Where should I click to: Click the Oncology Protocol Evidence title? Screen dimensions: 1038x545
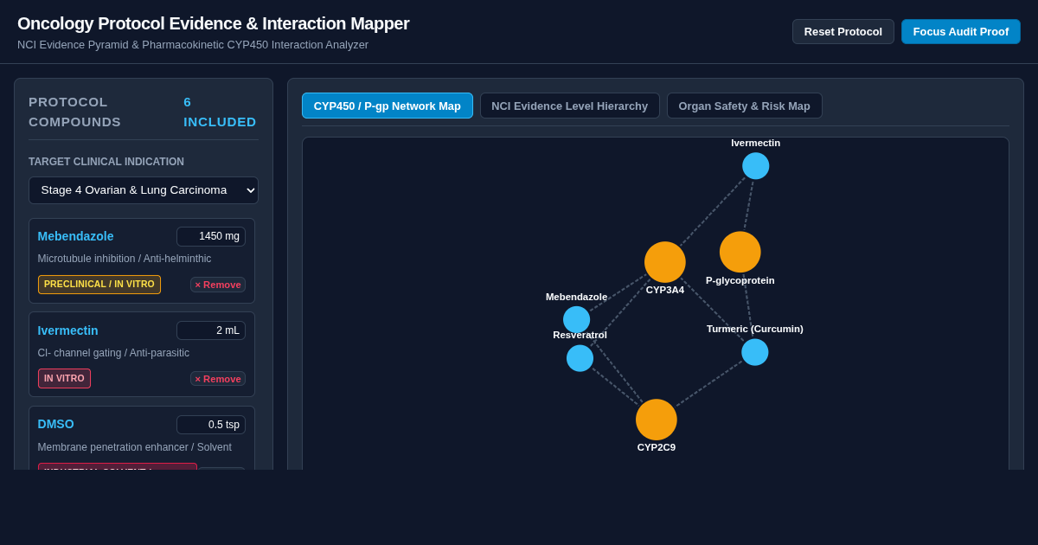(214, 23)
